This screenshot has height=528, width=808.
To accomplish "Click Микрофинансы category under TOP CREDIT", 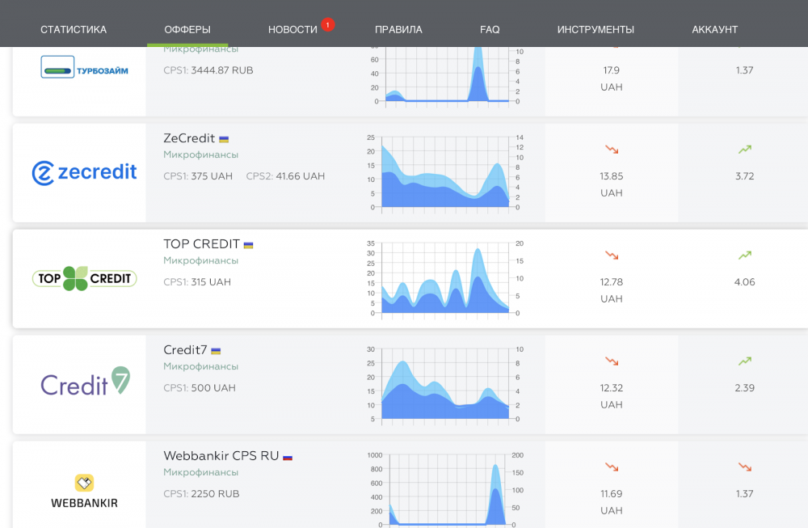I will point(201,260).
